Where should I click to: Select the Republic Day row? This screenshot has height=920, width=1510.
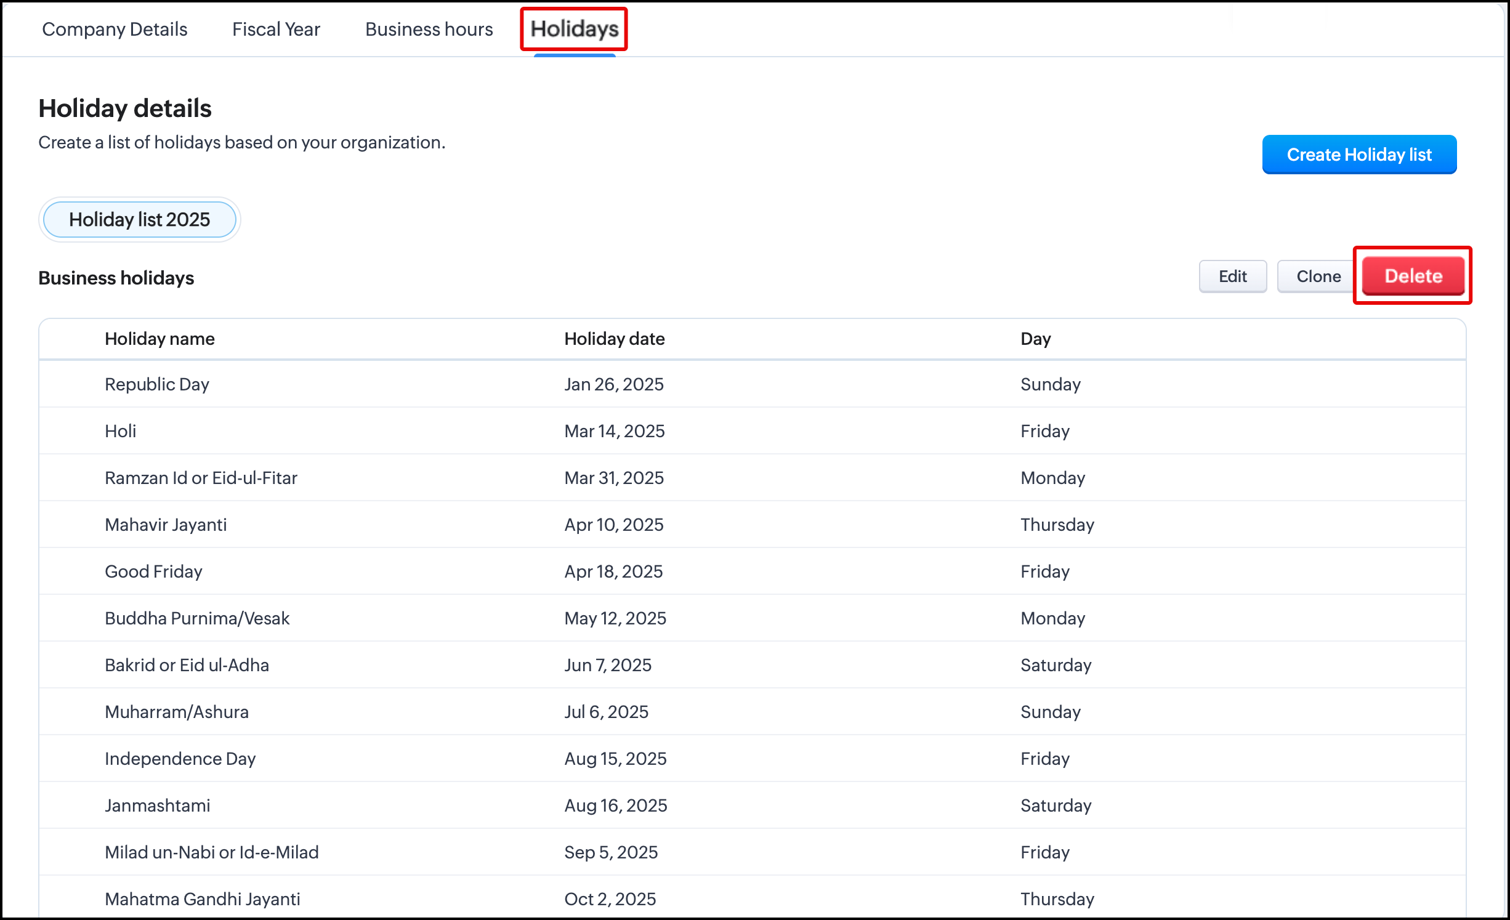(157, 384)
